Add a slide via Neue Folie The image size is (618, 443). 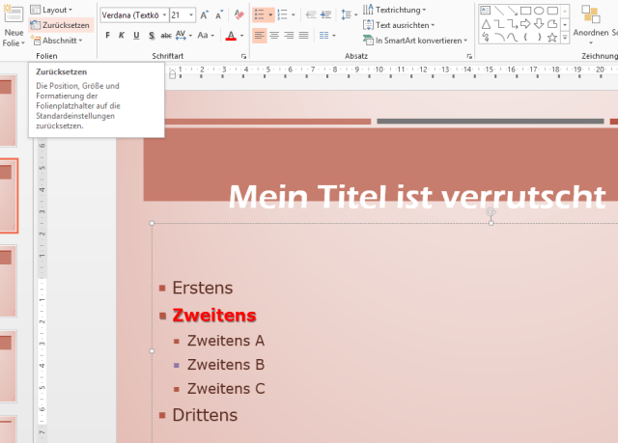pos(14,25)
